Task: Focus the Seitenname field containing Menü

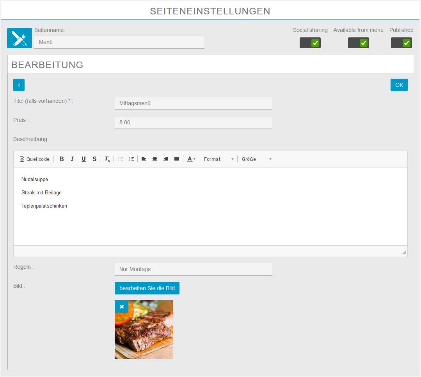Action: (119, 42)
